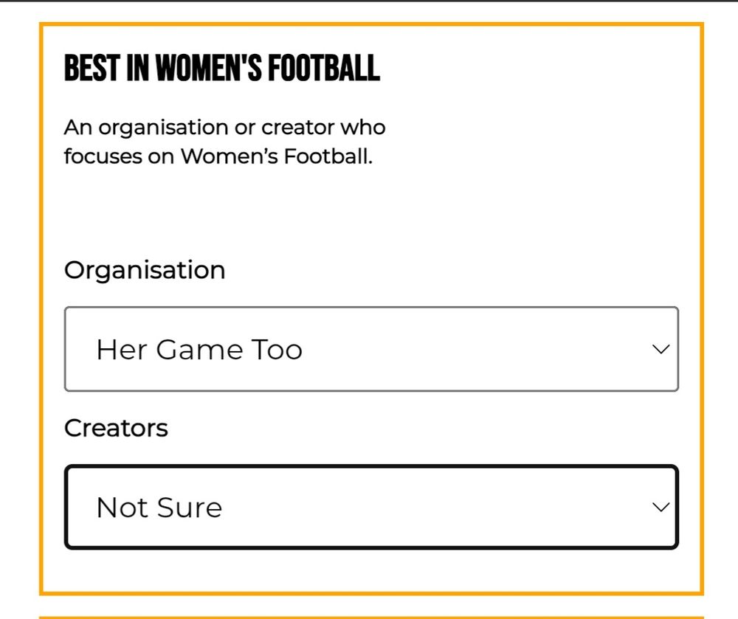Click the down arrow beside Her Game Too

[661, 349]
